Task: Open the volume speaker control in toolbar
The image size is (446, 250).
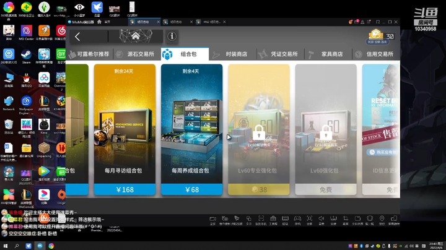Action: pos(321,219)
